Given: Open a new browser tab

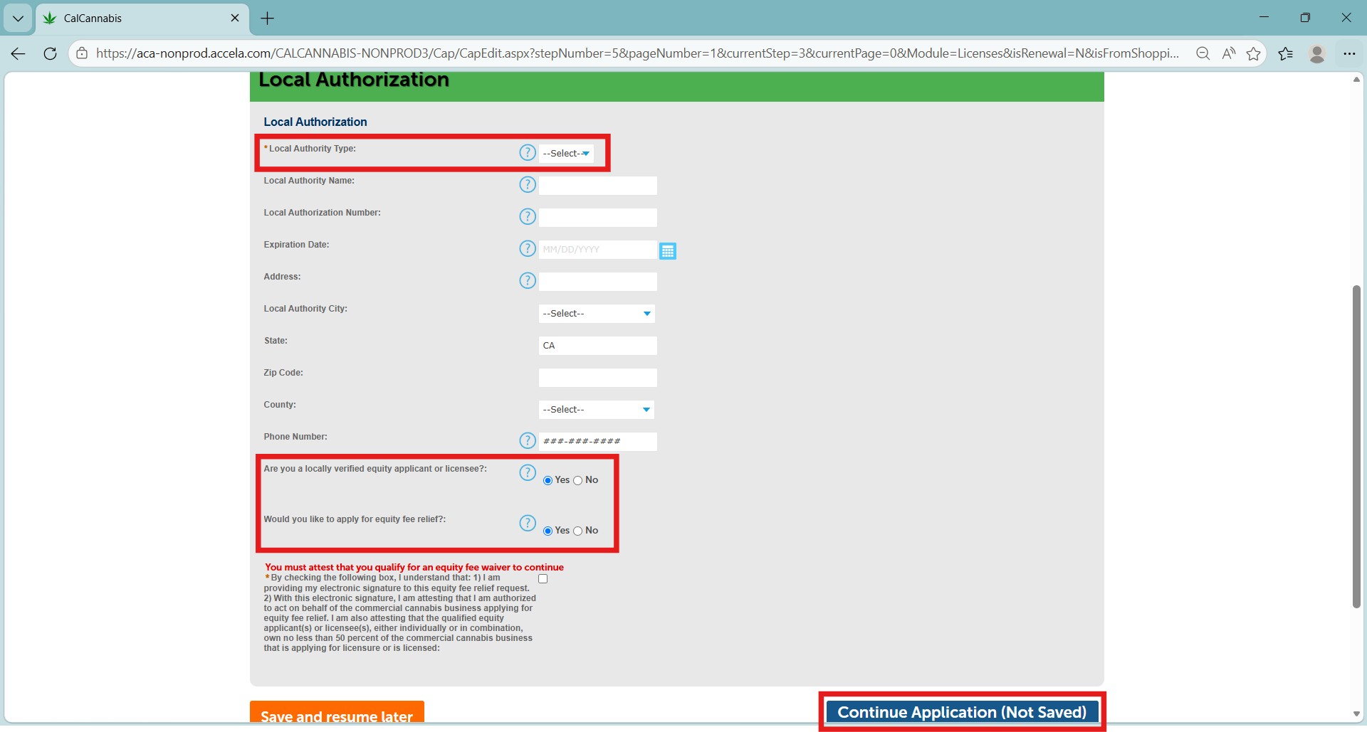Looking at the screenshot, I should (x=268, y=18).
